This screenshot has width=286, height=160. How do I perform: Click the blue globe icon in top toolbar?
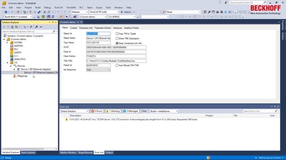pos(226,12)
